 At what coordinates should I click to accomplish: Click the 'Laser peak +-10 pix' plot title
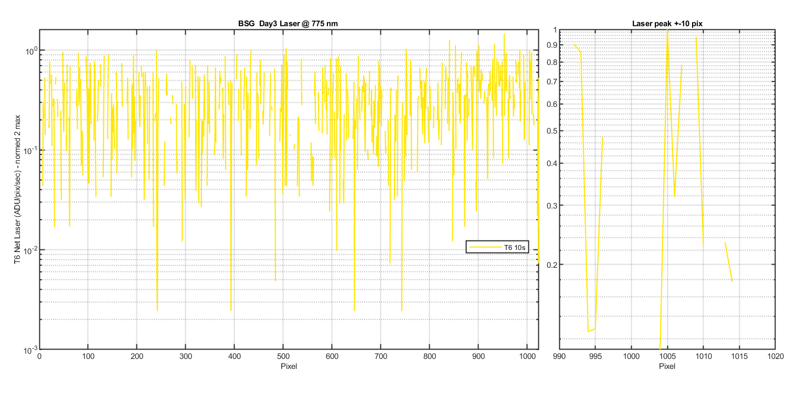(x=667, y=24)
